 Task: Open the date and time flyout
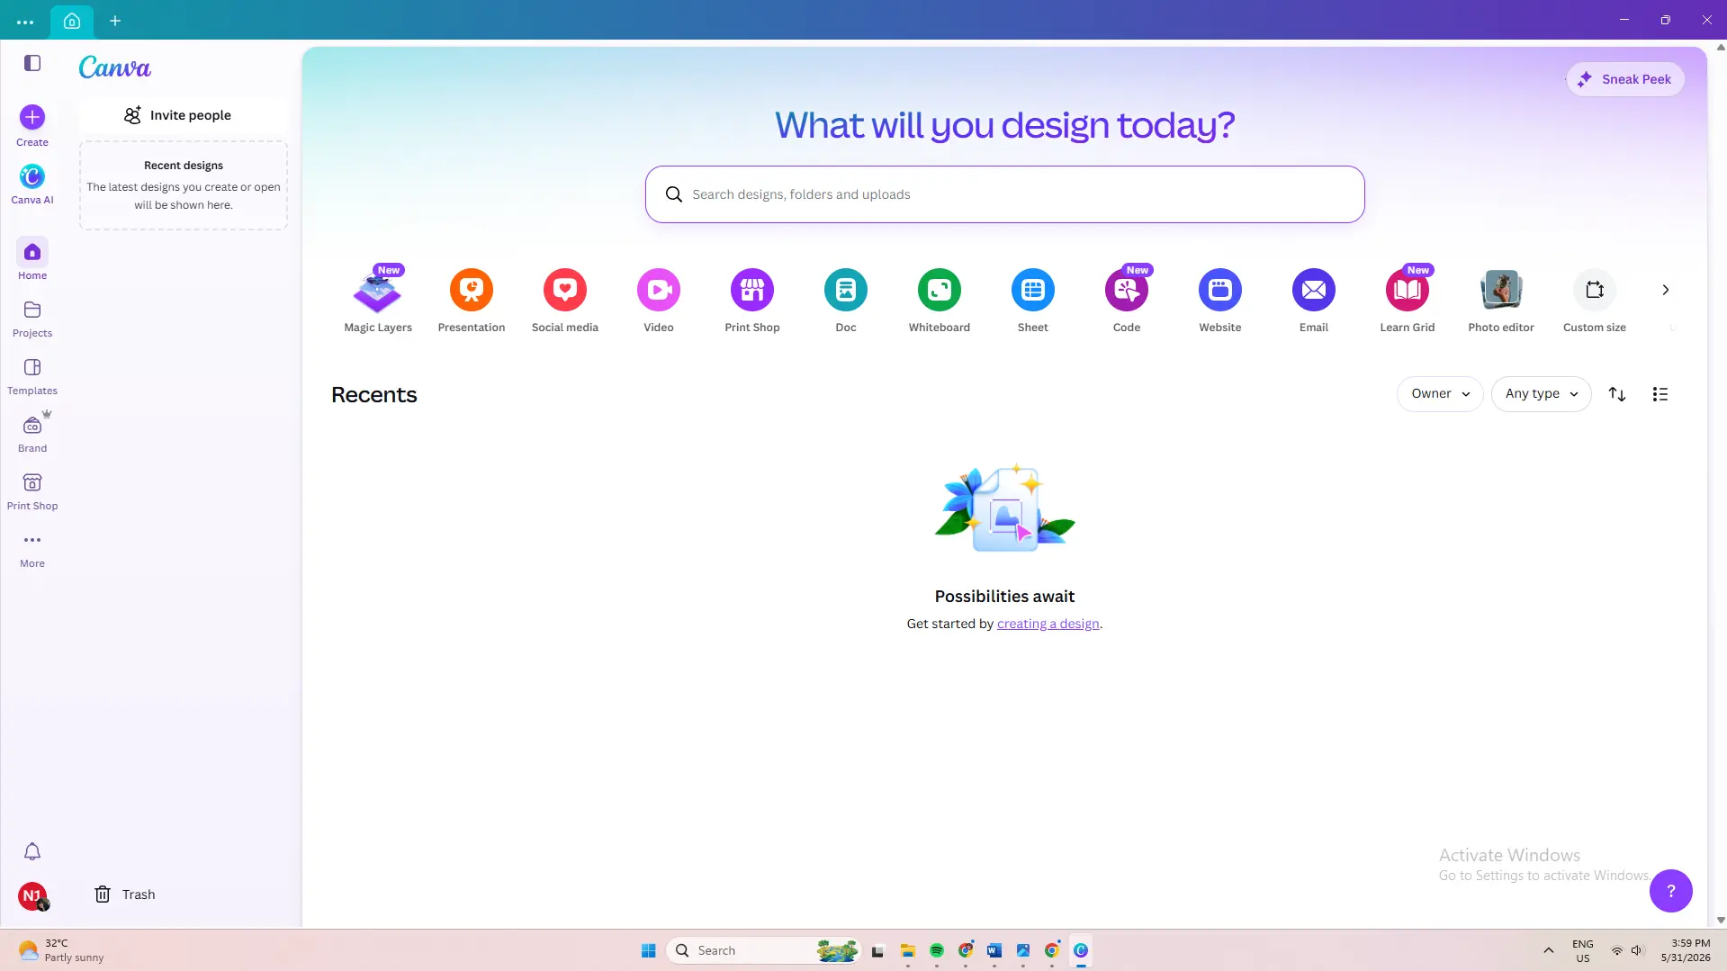[x=1686, y=950]
